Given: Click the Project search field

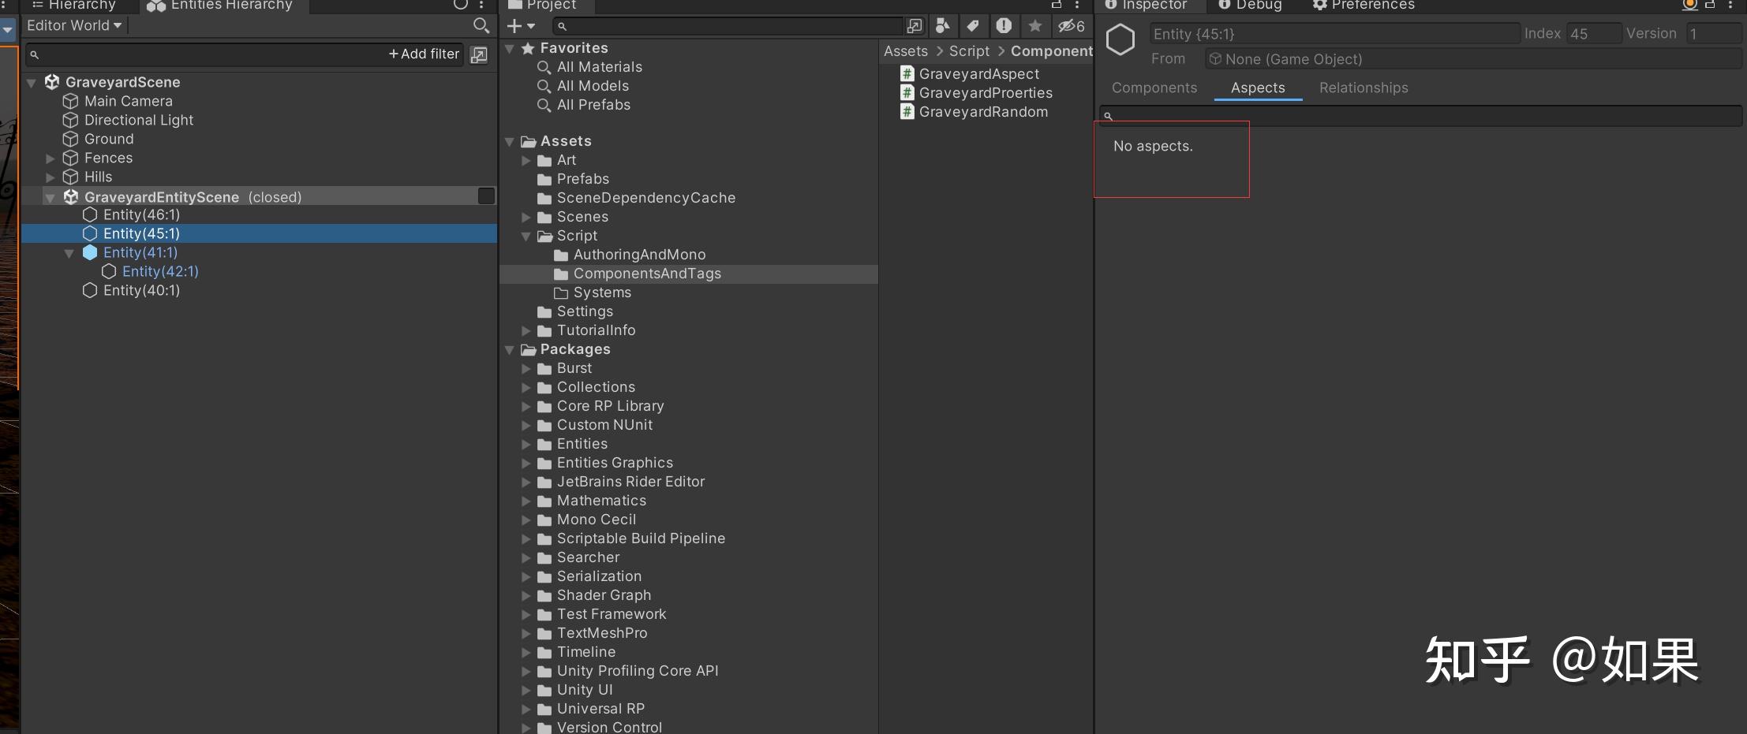Looking at the screenshot, I should tap(726, 26).
